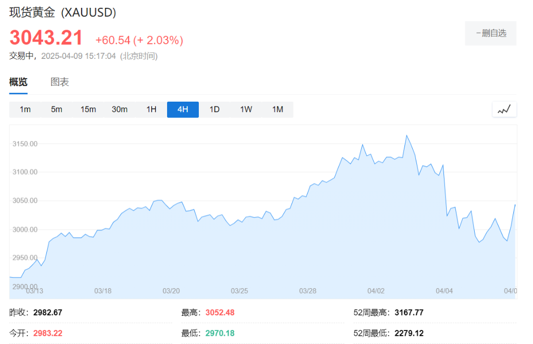Select the active 4H interval button
This screenshot has width=533, height=344.
pyautogui.click(x=183, y=109)
